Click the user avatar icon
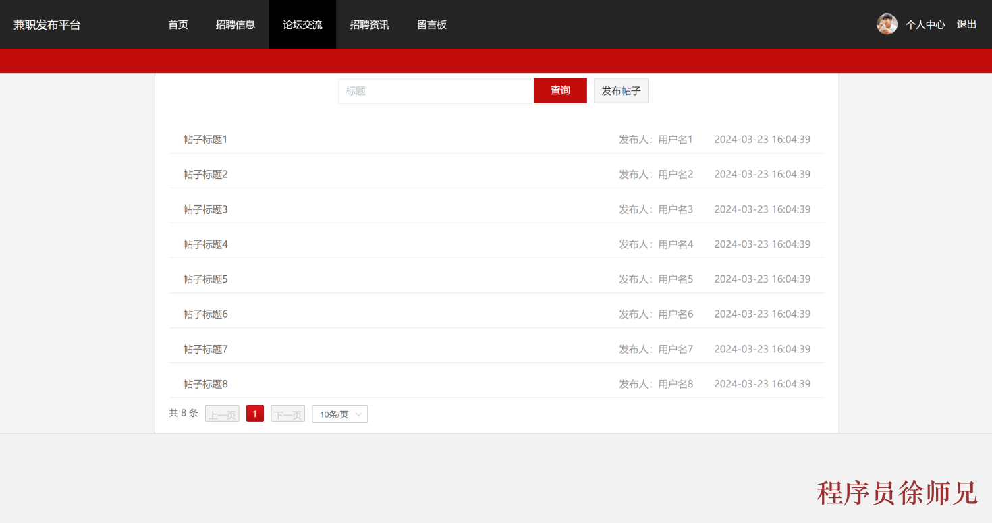The width and height of the screenshot is (992, 523). [x=887, y=24]
